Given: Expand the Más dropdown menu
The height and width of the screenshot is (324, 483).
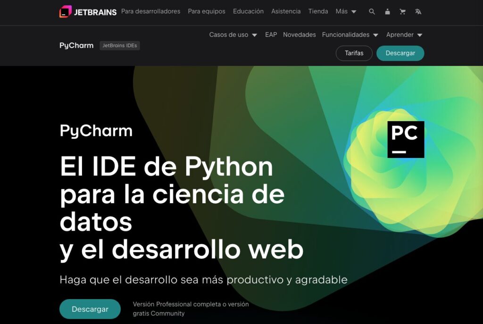Looking at the screenshot, I should tap(346, 11).
